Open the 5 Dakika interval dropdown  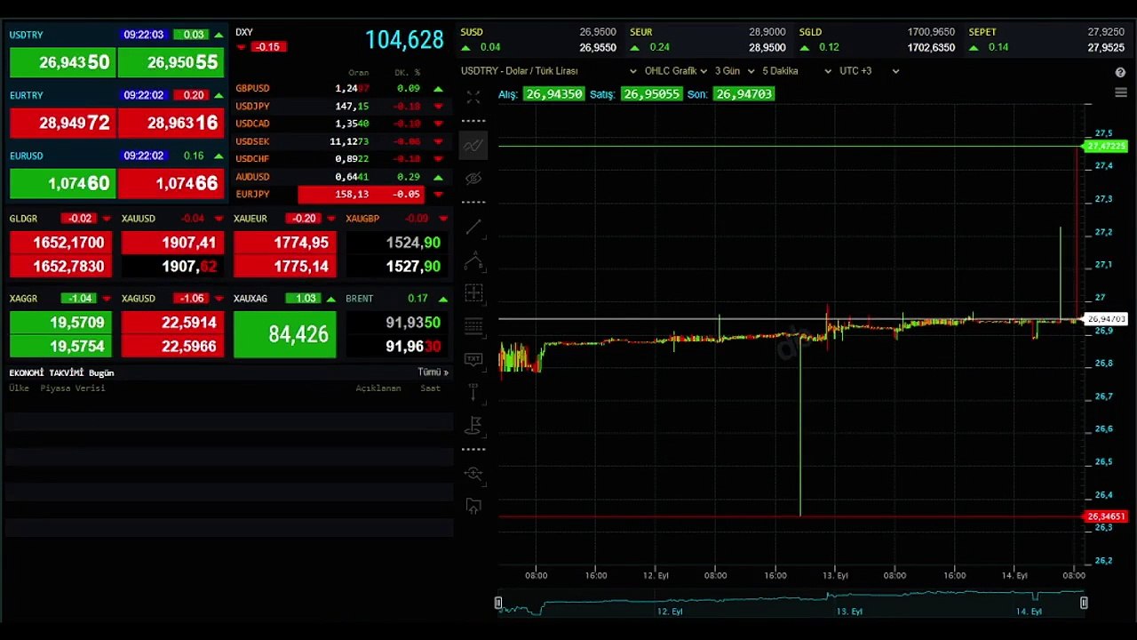797,71
